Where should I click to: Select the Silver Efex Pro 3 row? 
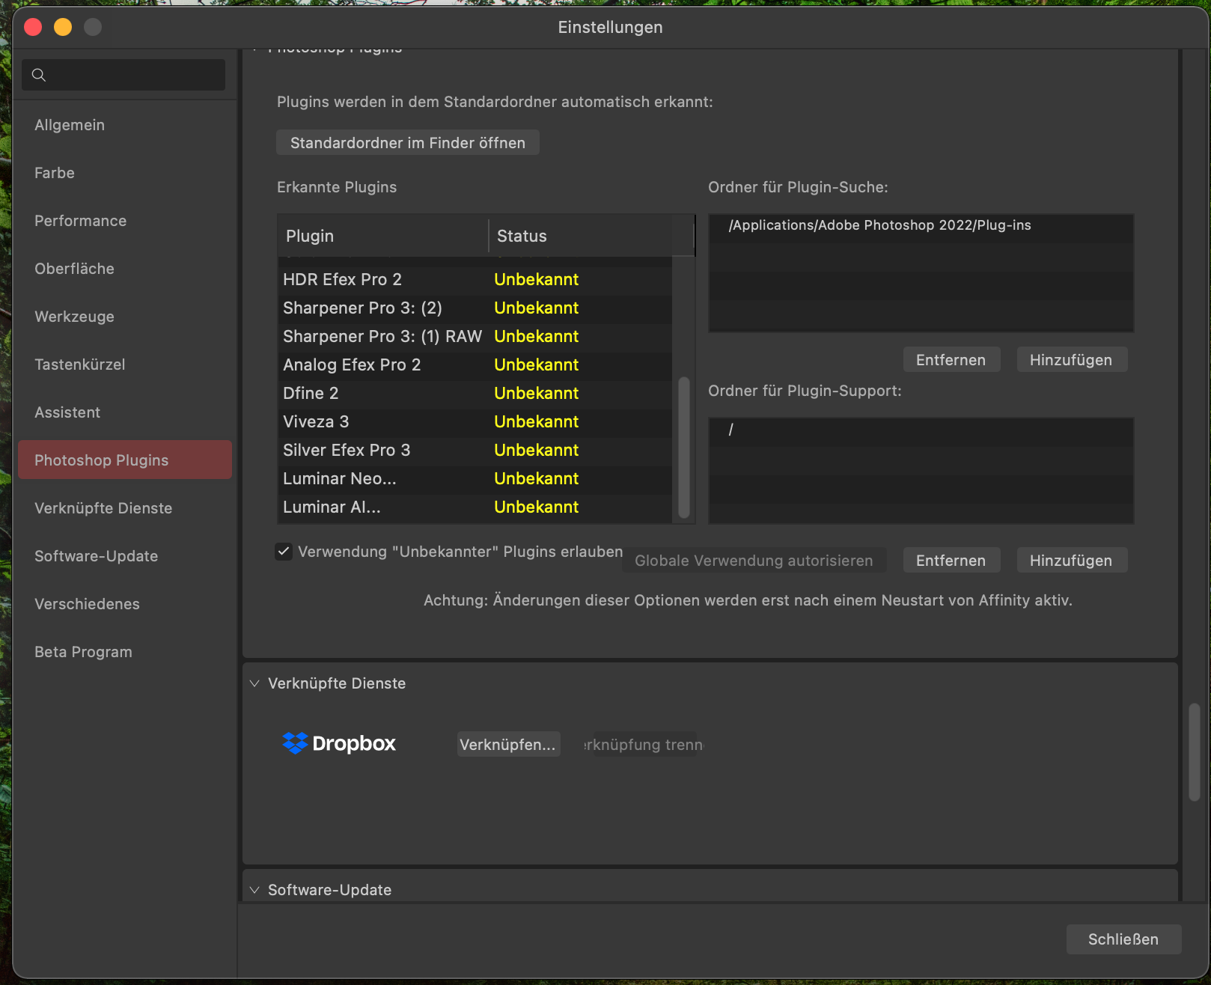[475, 451]
